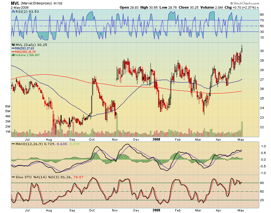Click the blue MA(50) legend line swatch
Image resolution: width=271 pixels, height=213 pixels.
click(x=13, y=48)
